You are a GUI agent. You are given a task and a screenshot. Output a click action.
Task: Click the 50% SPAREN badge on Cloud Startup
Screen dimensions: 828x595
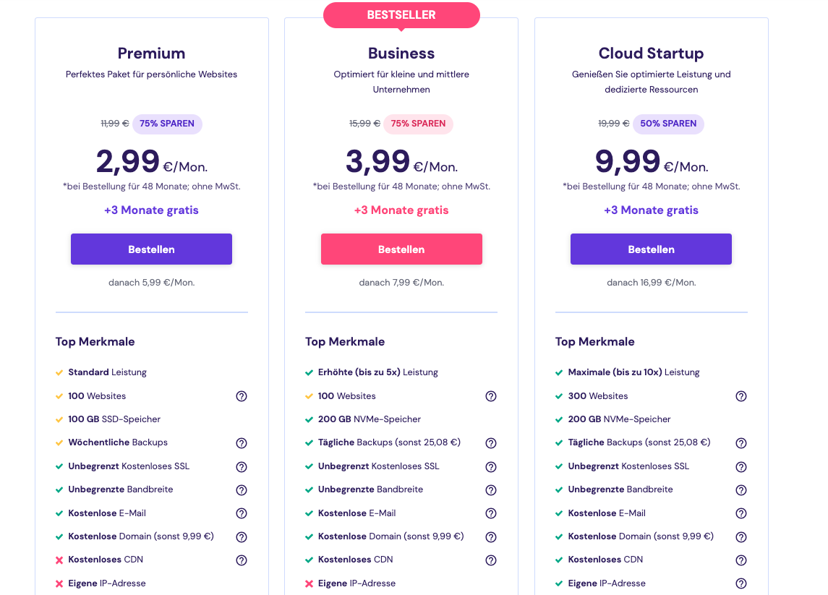[x=668, y=124]
